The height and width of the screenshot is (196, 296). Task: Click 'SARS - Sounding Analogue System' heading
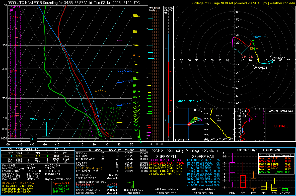(185, 151)
